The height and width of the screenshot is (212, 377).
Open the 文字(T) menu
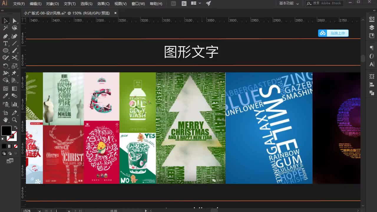click(70, 4)
